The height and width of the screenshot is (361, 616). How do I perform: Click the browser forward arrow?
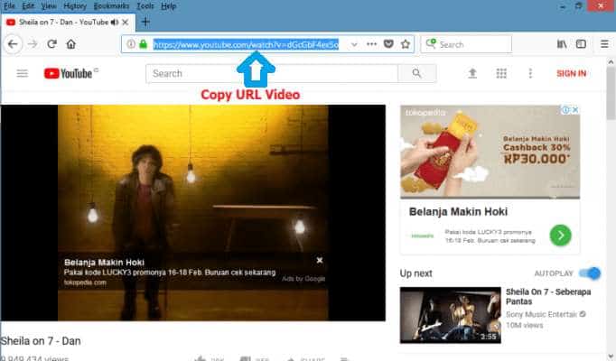(x=33, y=44)
